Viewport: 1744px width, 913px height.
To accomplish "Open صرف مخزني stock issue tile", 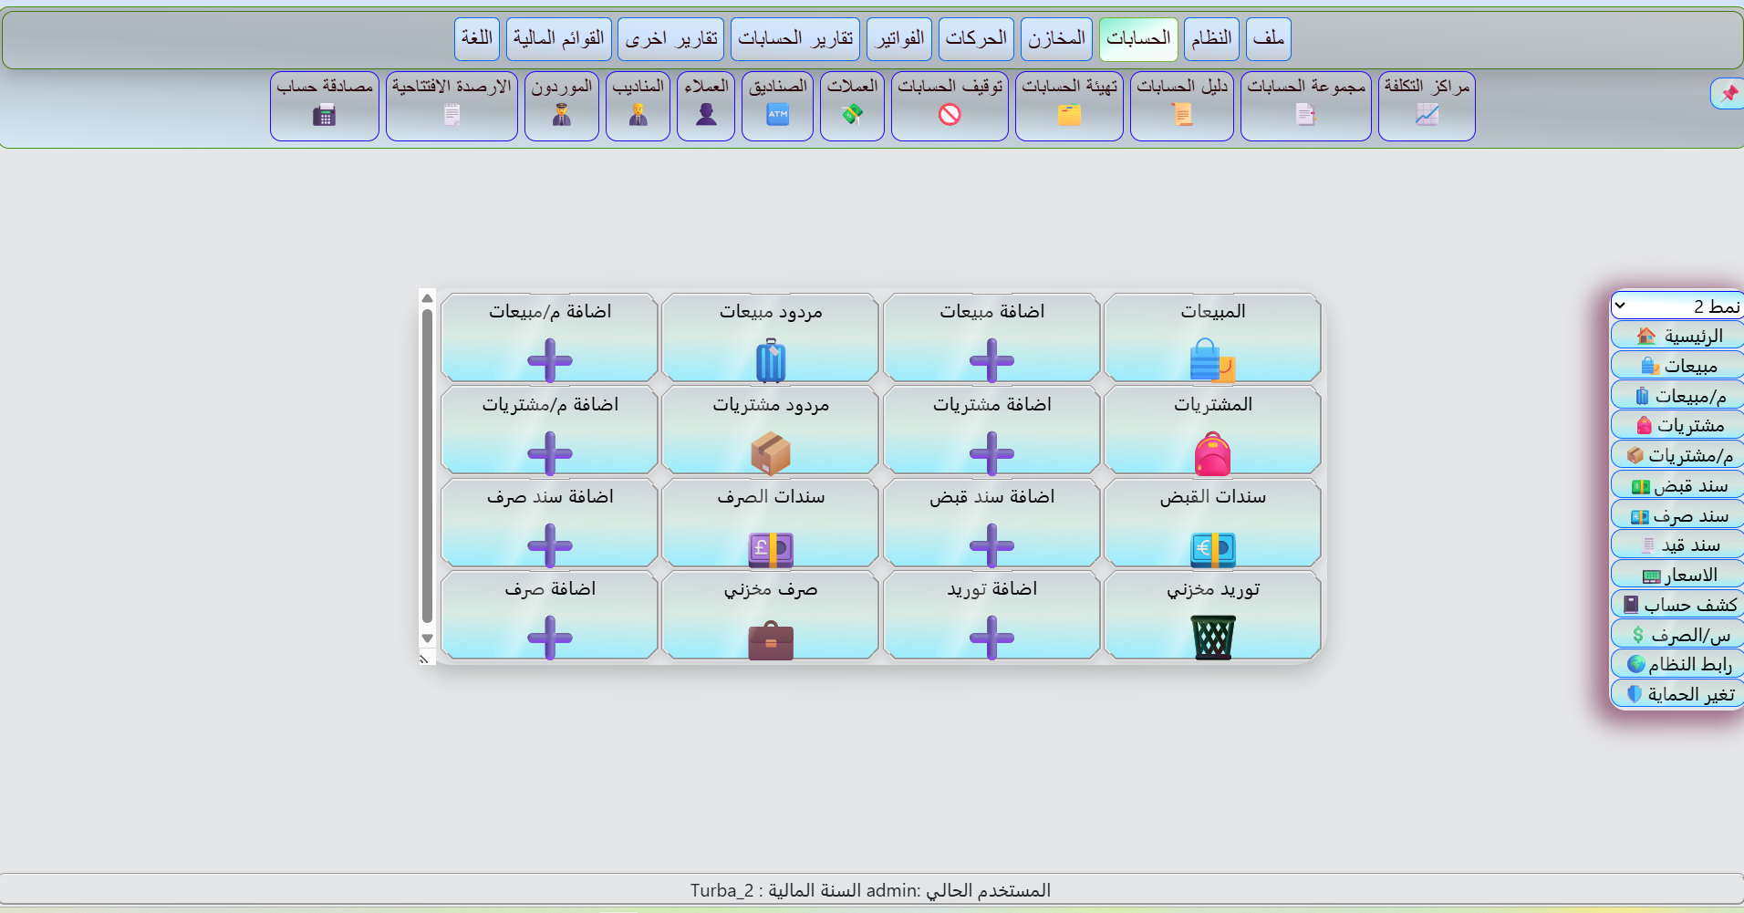I will tap(771, 615).
